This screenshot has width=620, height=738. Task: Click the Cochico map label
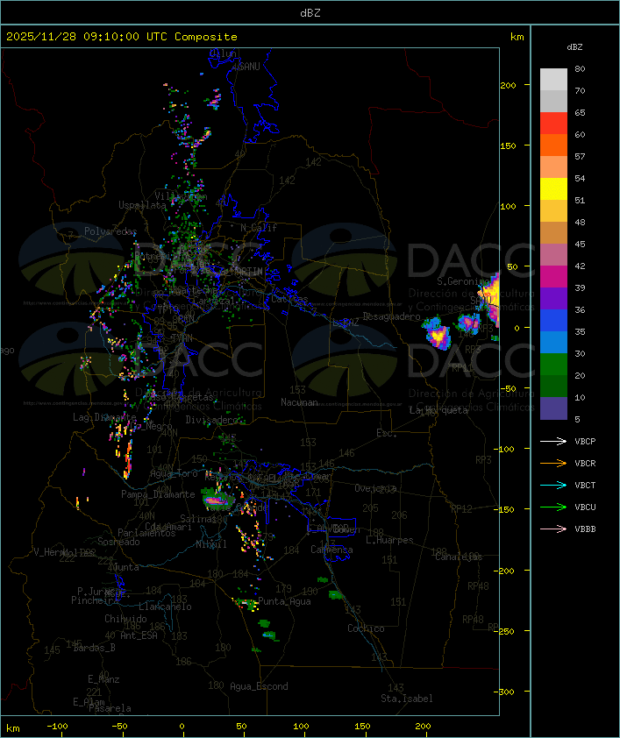click(x=366, y=628)
